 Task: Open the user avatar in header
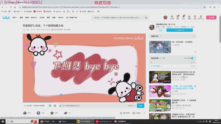pos(165,17)
